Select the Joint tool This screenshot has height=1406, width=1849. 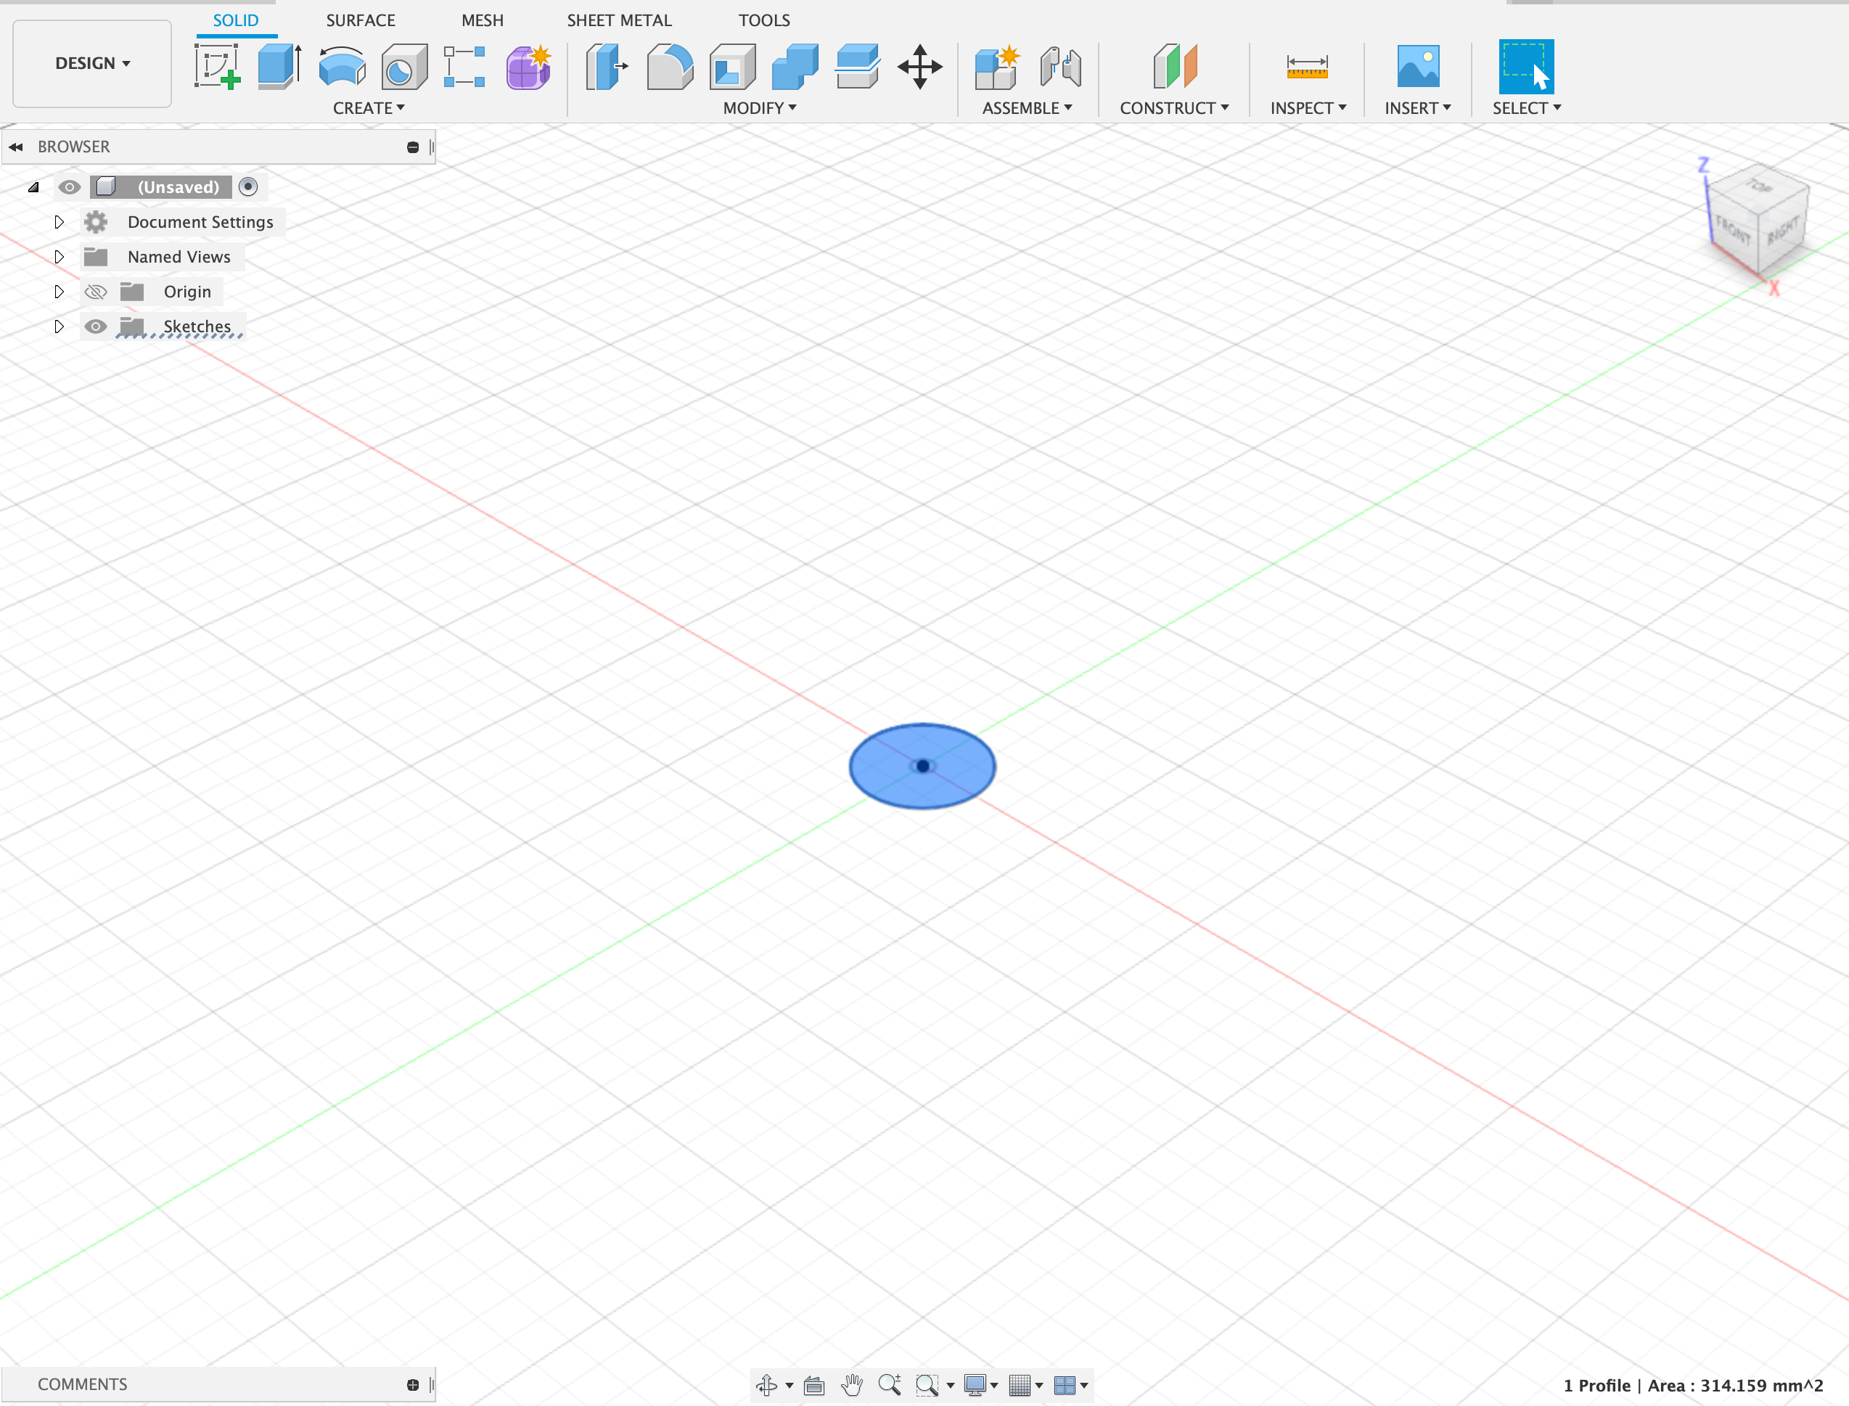(x=1059, y=66)
